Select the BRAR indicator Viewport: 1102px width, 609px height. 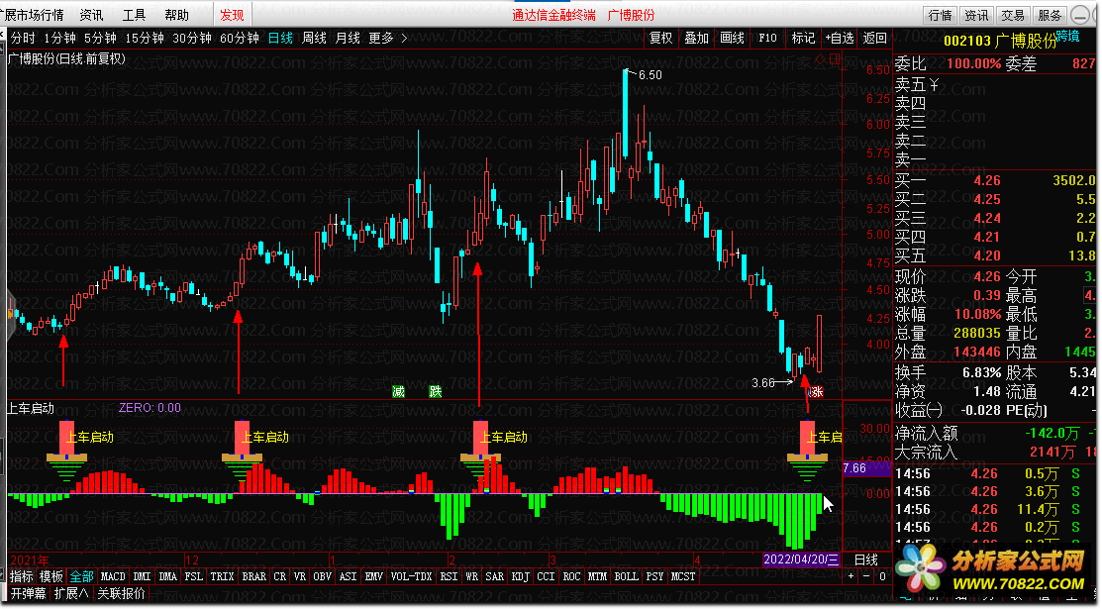point(253,576)
